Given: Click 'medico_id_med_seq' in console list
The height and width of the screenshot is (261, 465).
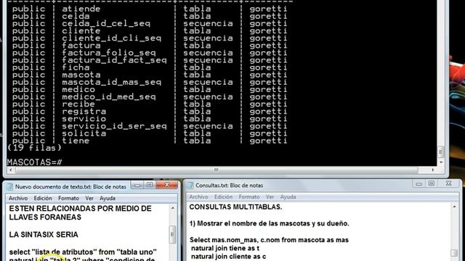Looking at the screenshot, I should pos(109,96).
